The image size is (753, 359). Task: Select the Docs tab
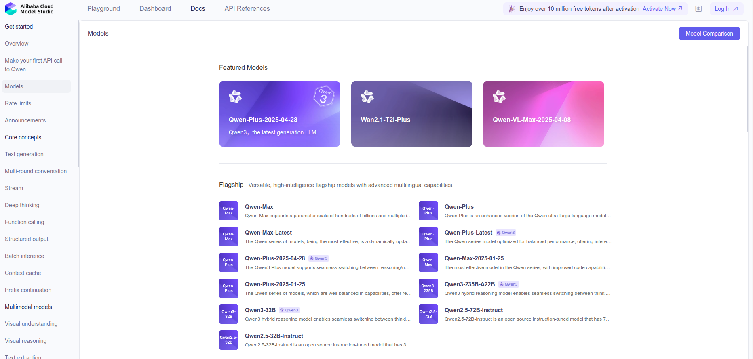[198, 9]
